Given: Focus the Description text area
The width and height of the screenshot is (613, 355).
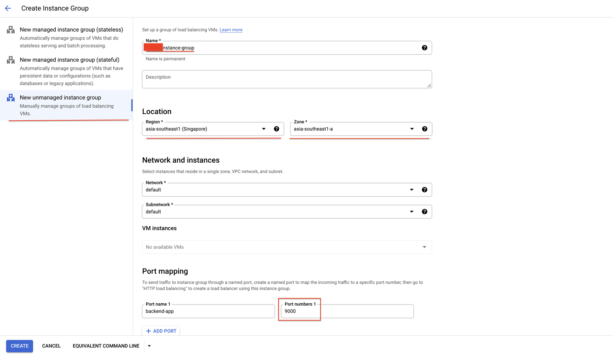Looking at the screenshot, I should pyautogui.click(x=286, y=79).
